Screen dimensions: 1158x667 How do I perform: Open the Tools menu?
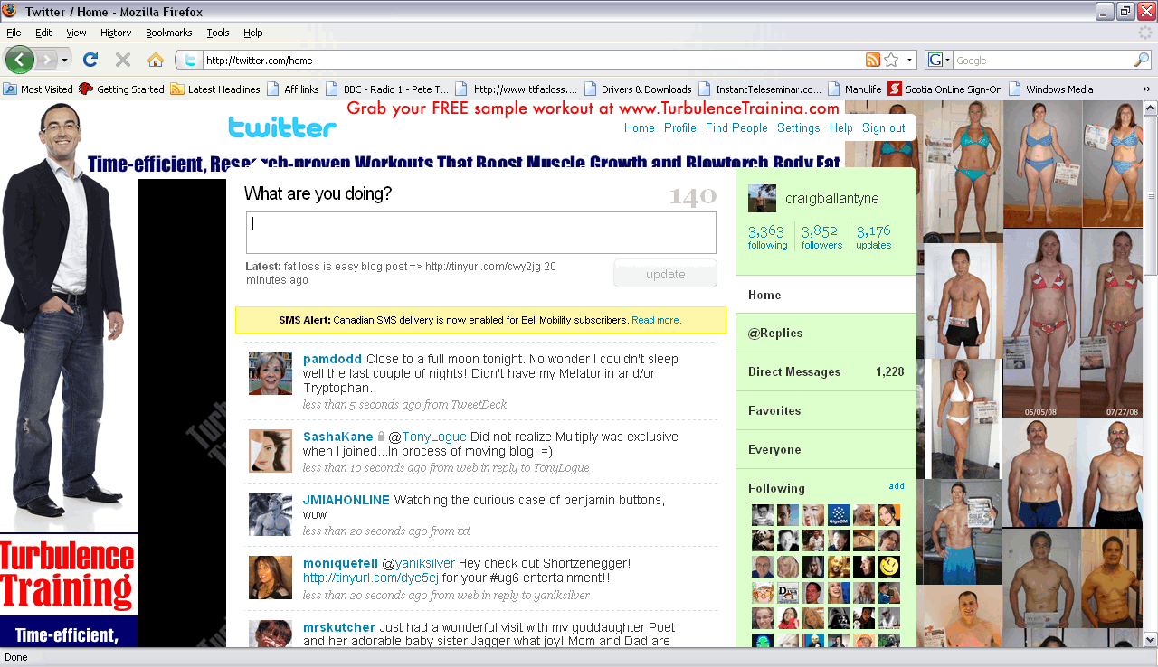218,33
